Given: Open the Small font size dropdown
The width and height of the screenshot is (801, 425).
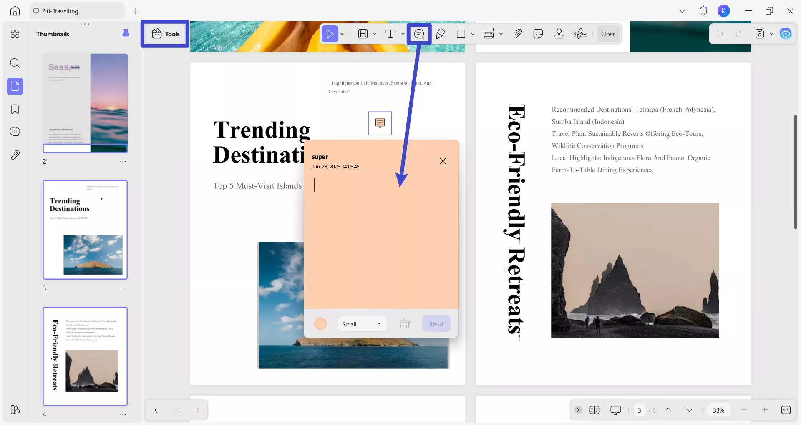Looking at the screenshot, I should click(x=362, y=324).
